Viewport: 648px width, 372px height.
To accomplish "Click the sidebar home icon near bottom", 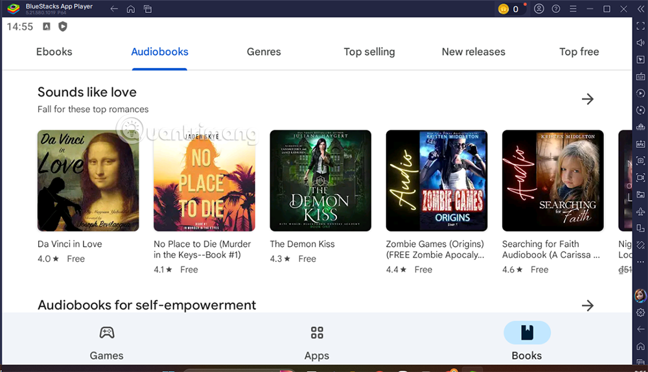I will 641,346.
